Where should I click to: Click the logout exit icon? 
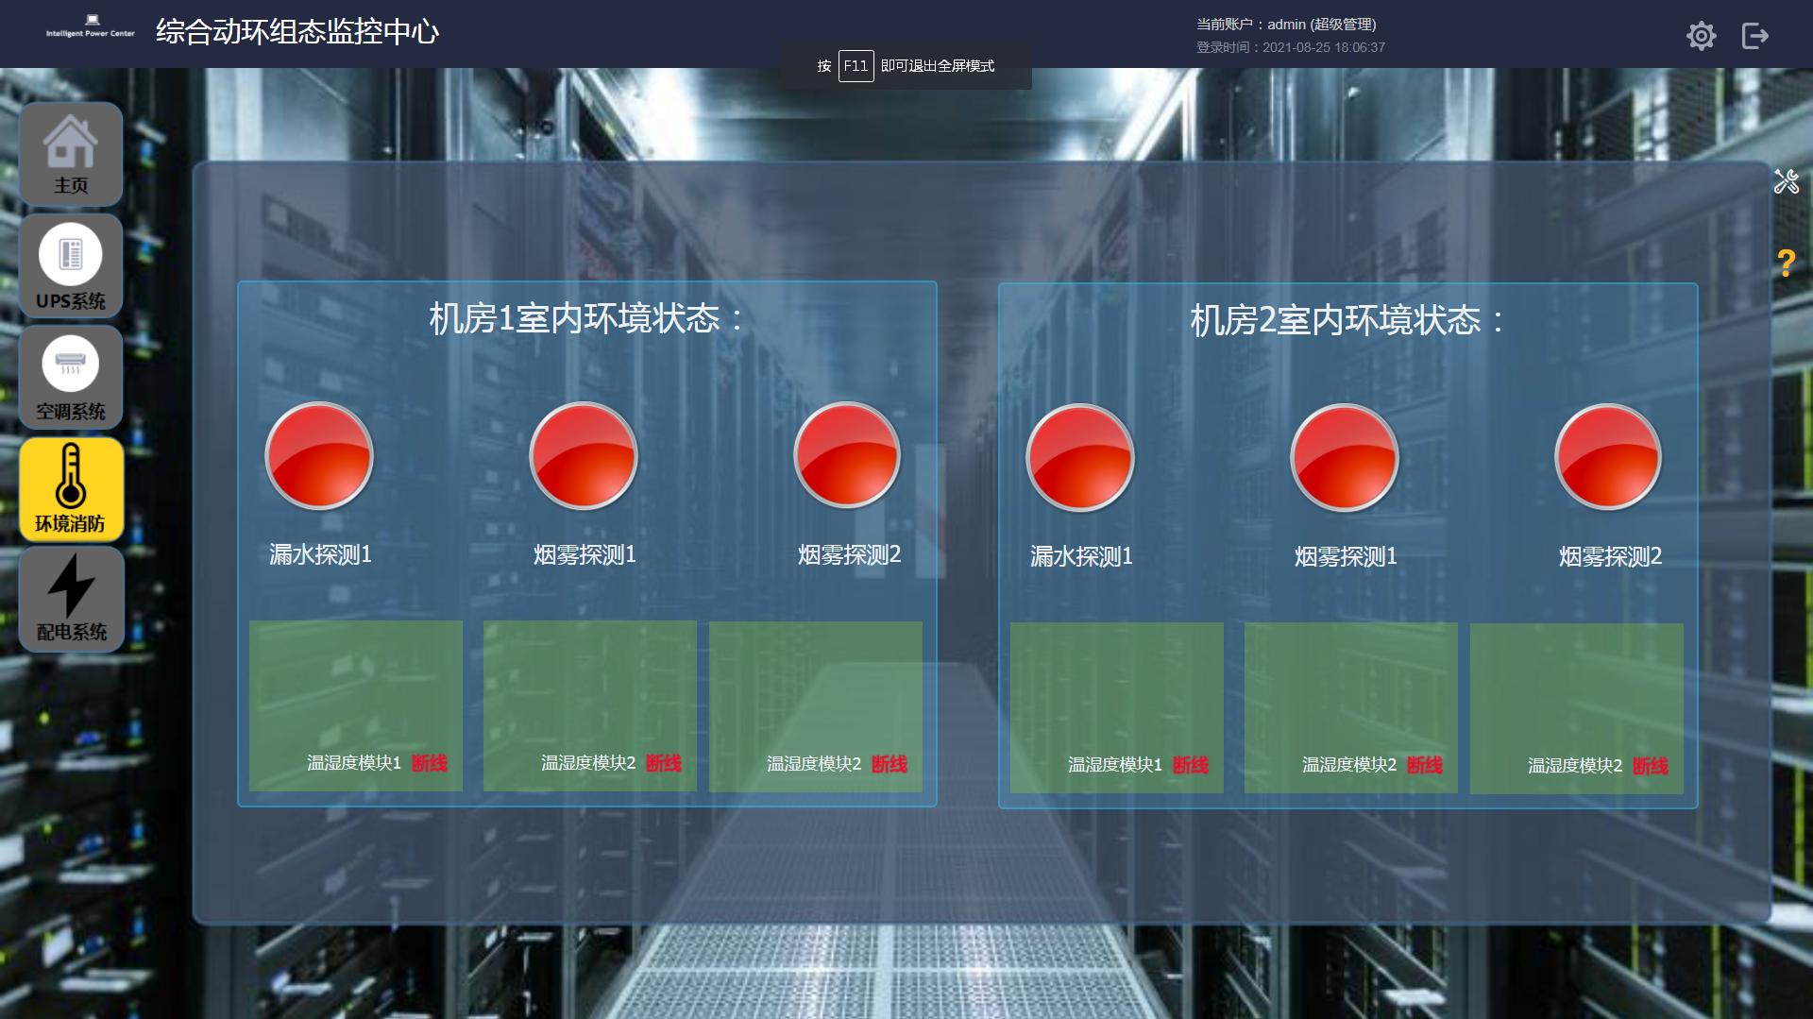[1754, 36]
